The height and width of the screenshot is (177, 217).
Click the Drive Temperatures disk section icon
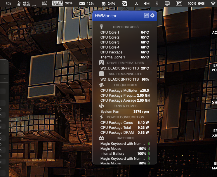click(101, 63)
